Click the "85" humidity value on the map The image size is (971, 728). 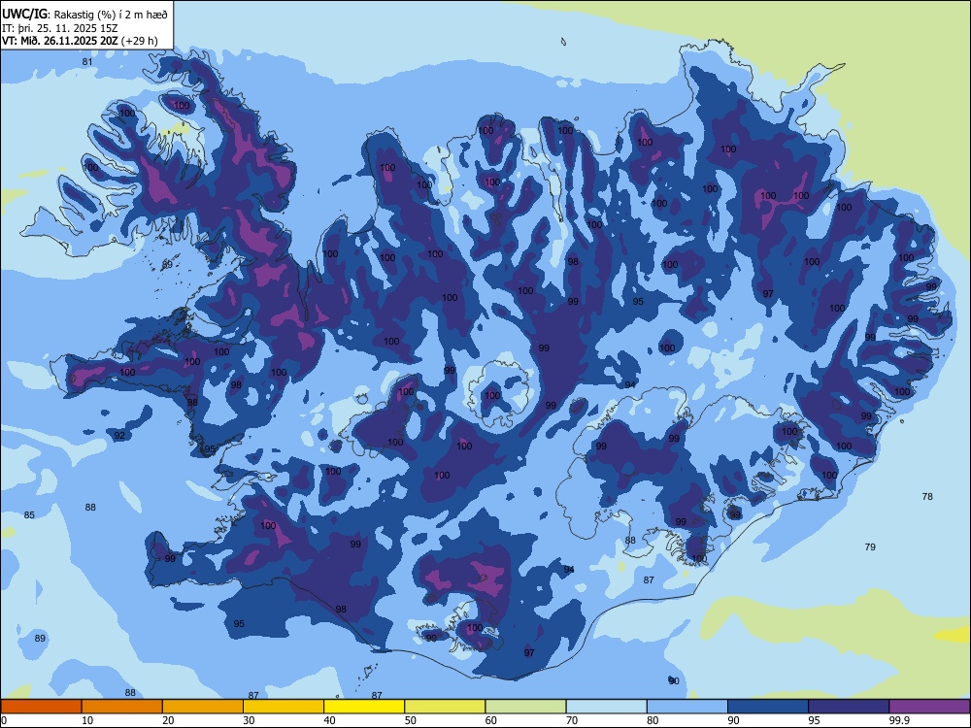coord(29,515)
